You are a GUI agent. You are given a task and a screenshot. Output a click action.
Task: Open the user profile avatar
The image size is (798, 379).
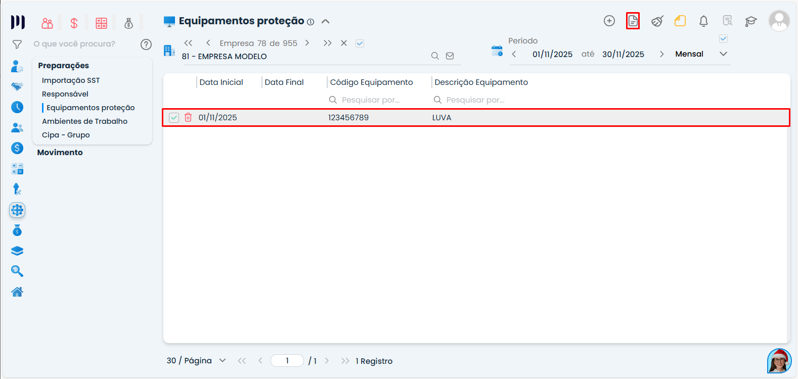pyautogui.click(x=779, y=21)
